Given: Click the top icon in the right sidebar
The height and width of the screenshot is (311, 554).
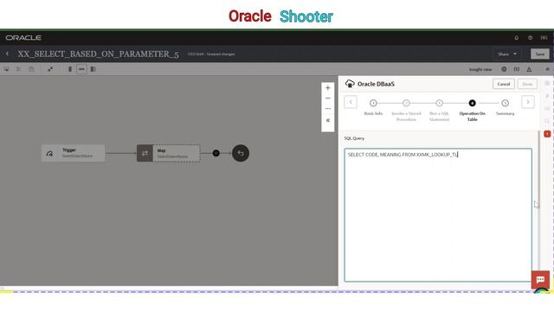Looking at the screenshot, I should [x=547, y=84].
